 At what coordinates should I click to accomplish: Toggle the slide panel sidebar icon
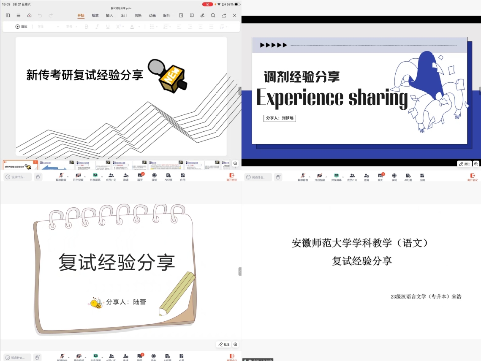(x=8, y=16)
